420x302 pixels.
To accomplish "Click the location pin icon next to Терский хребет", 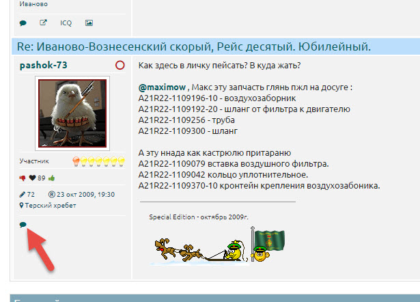I will [x=23, y=205].
